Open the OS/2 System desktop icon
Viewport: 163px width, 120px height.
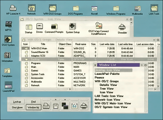point(8,39)
